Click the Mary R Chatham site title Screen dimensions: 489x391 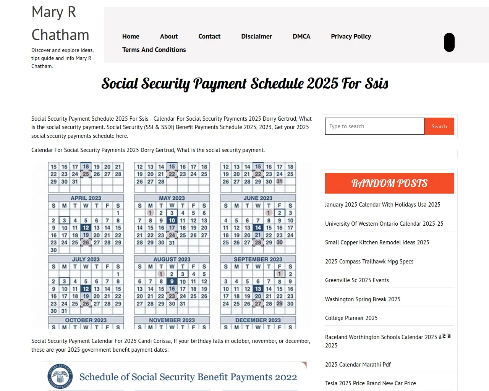60,23
